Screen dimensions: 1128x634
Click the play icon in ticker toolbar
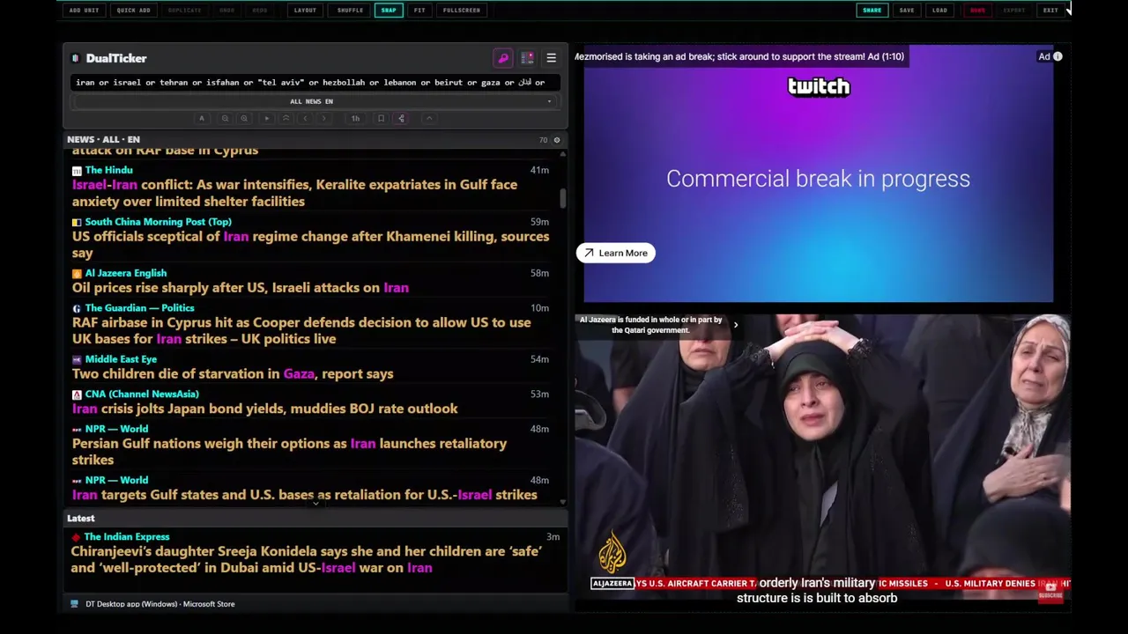[x=266, y=118]
